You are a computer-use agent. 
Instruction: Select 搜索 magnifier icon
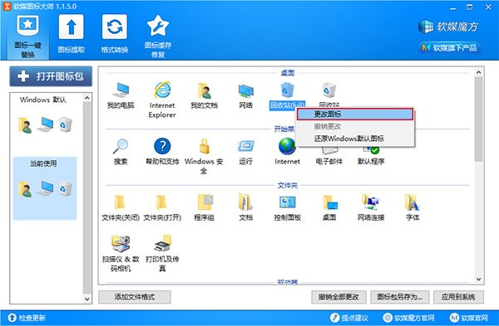[121, 152]
